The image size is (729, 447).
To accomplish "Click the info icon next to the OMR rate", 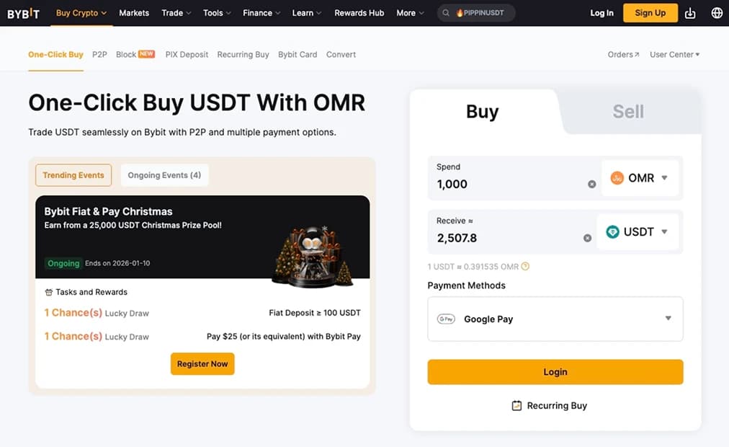I will point(525,266).
